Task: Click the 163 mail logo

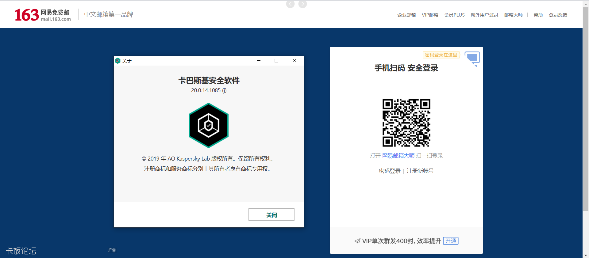Action: point(43,15)
